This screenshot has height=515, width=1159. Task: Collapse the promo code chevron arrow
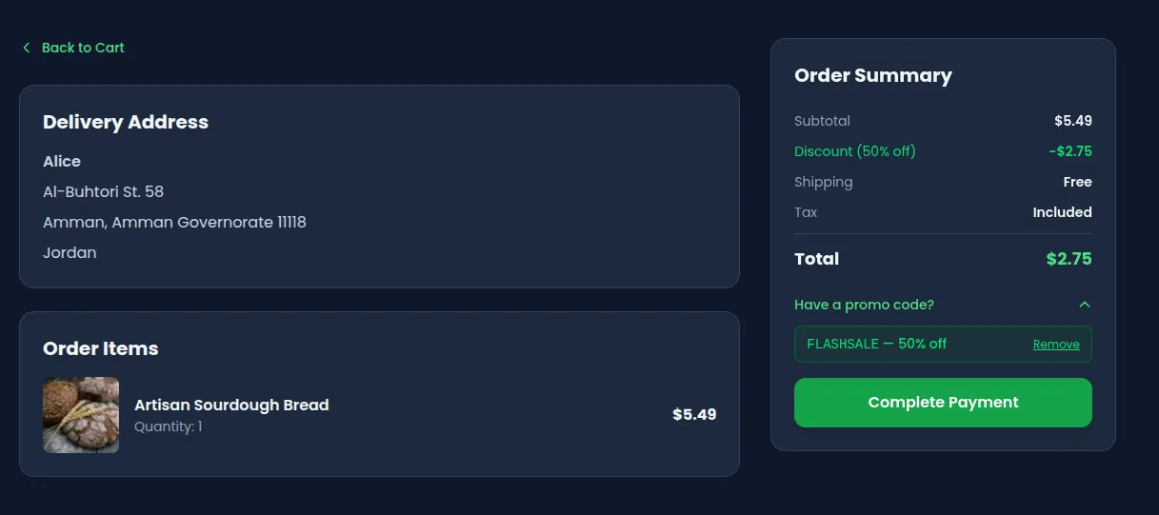[x=1084, y=305]
